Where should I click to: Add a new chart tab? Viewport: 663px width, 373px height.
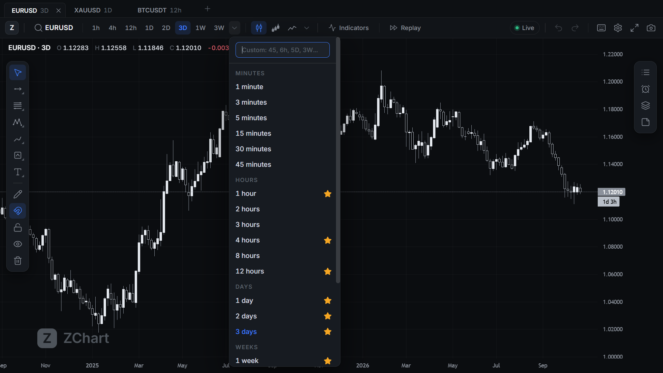tap(208, 9)
